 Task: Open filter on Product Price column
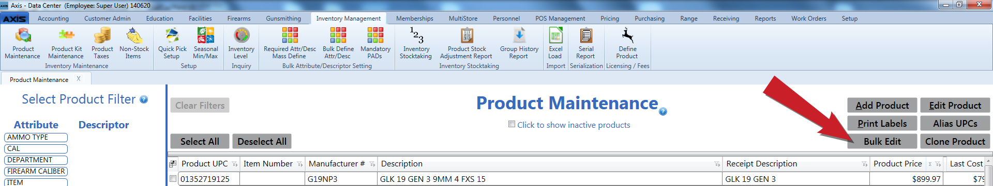click(938, 164)
